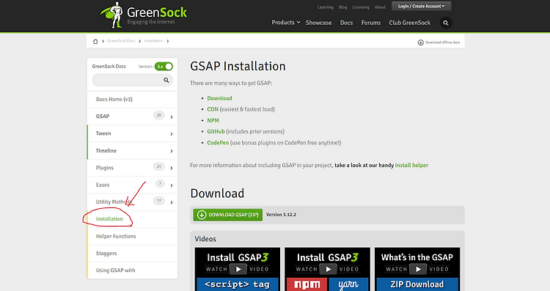Open the Learning link in header
The image size is (550, 291).
[325, 7]
